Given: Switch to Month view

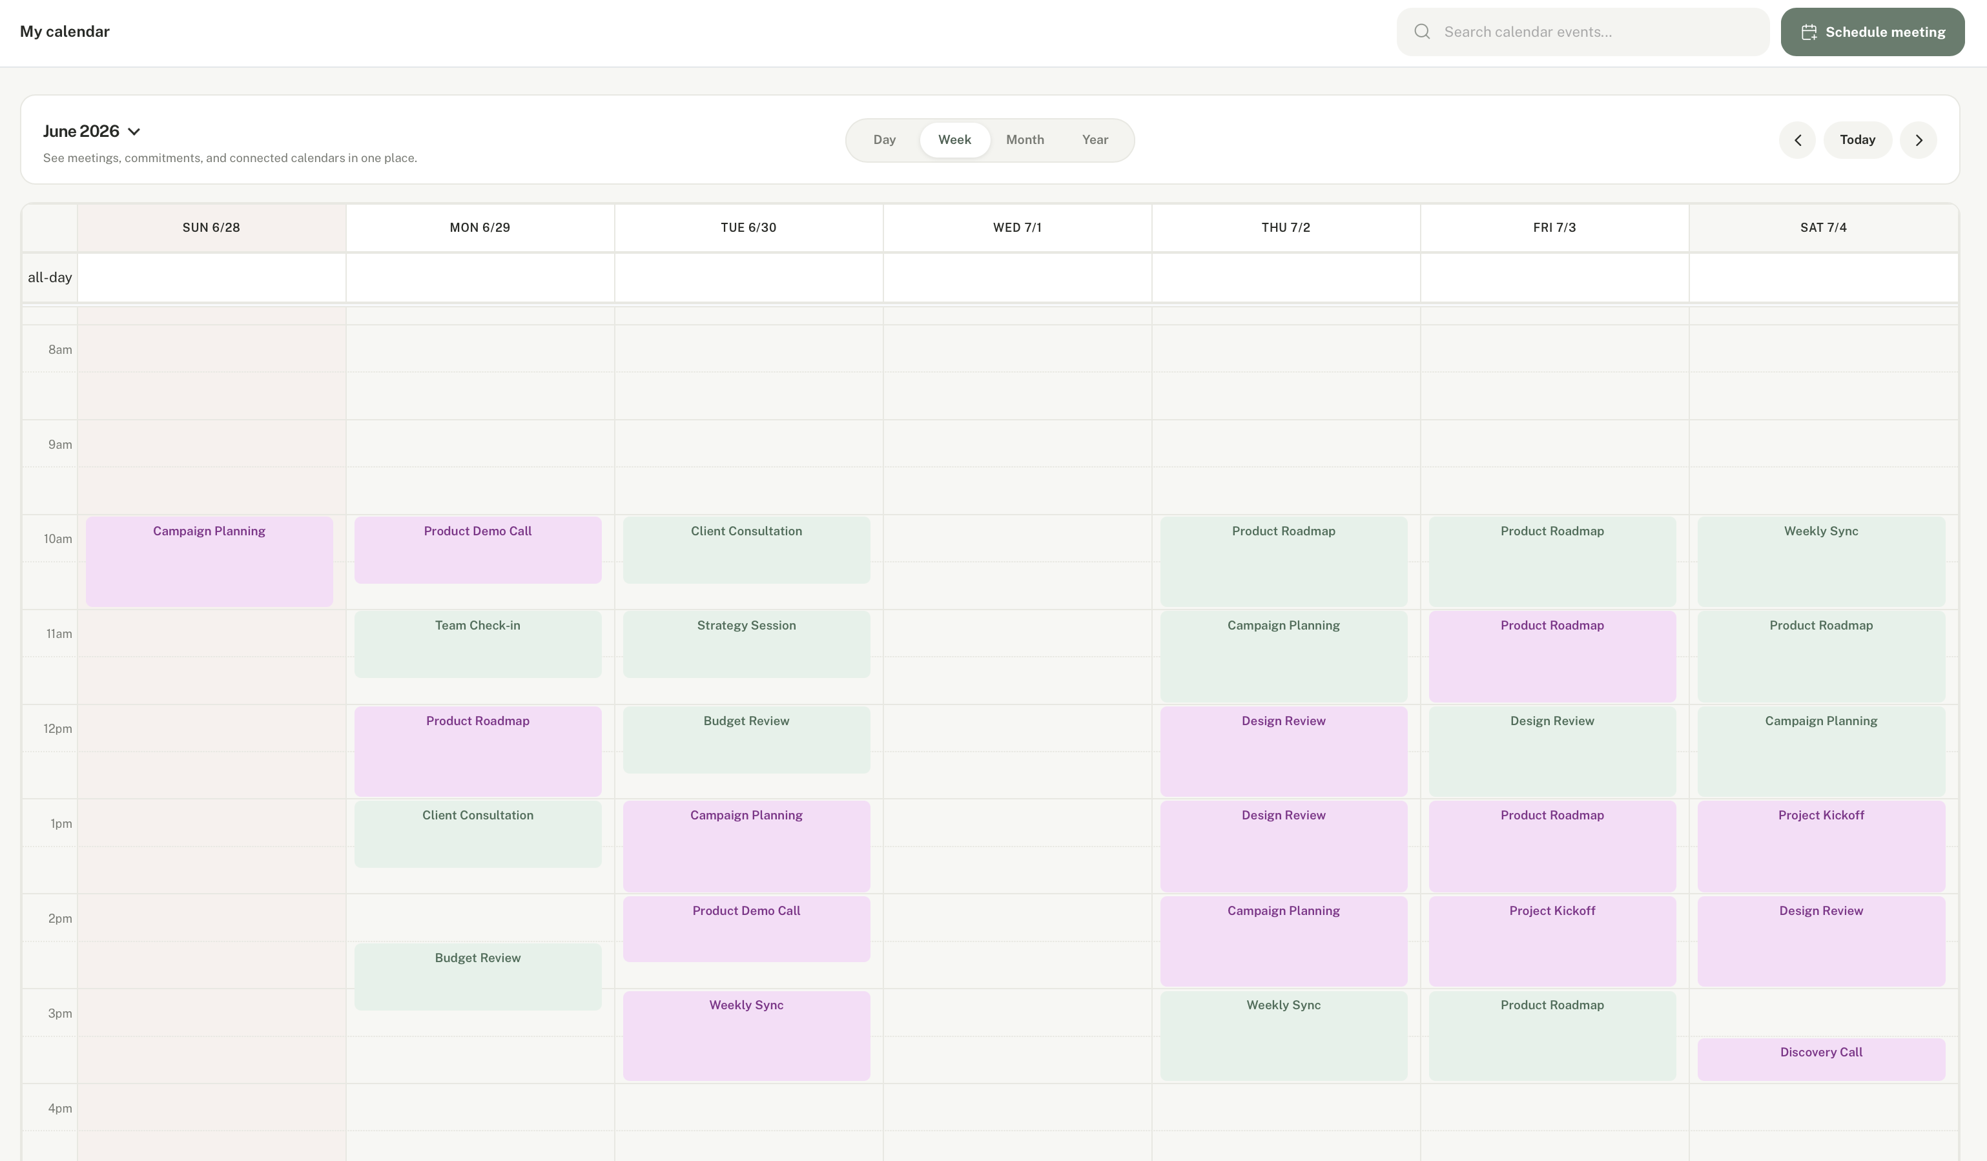Looking at the screenshot, I should [1024, 140].
